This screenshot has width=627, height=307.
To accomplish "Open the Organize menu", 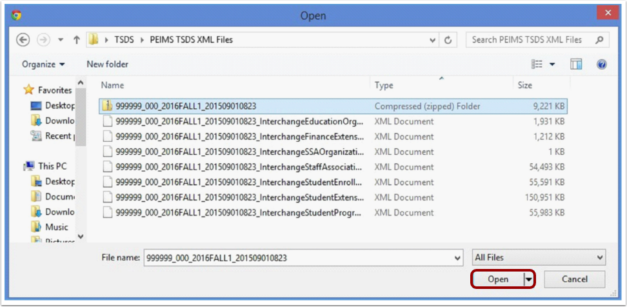I will tap(43, 64).
